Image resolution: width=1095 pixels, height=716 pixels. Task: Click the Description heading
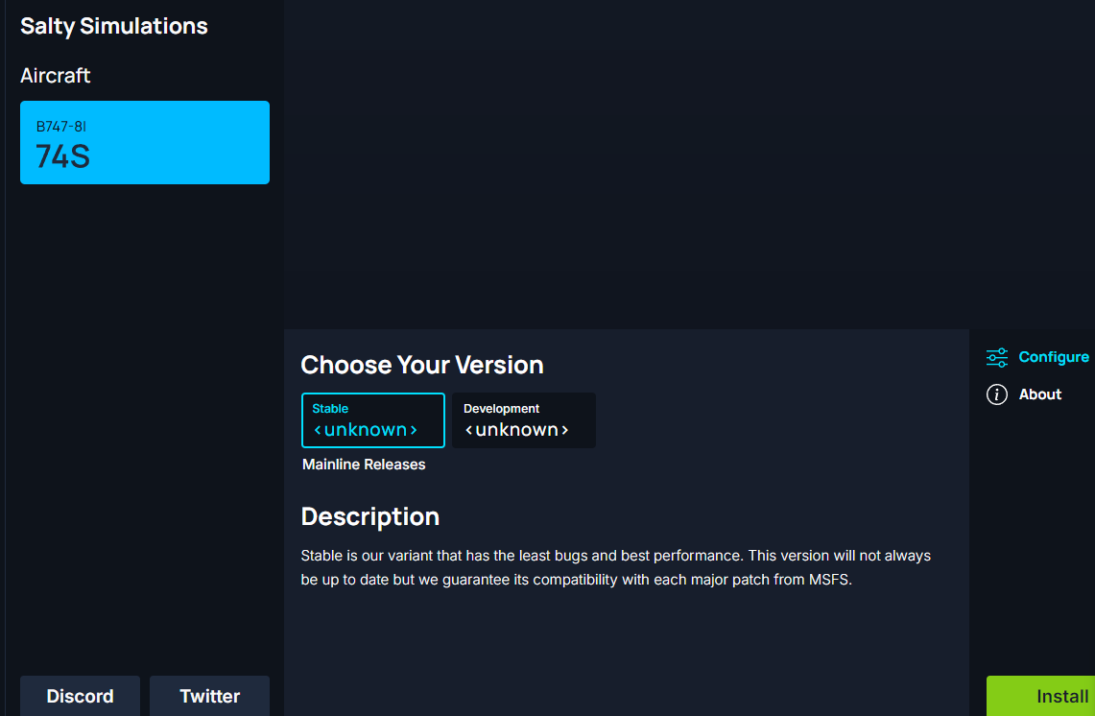[369, 516]
